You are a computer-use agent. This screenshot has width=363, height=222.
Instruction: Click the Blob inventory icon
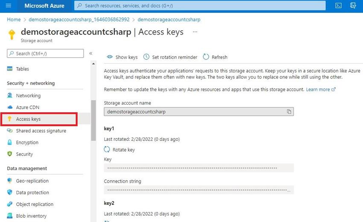[10, 216]
